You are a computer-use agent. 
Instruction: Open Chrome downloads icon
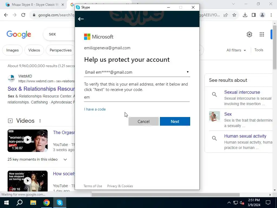point(245,15)
